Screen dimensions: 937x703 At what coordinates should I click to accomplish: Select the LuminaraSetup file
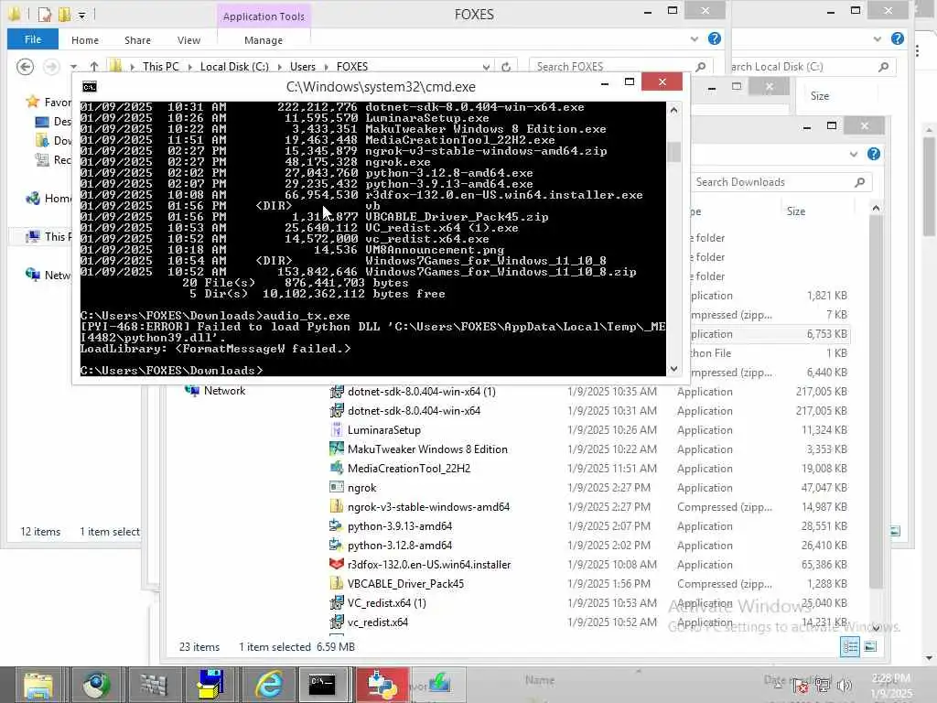pos(384,430)
